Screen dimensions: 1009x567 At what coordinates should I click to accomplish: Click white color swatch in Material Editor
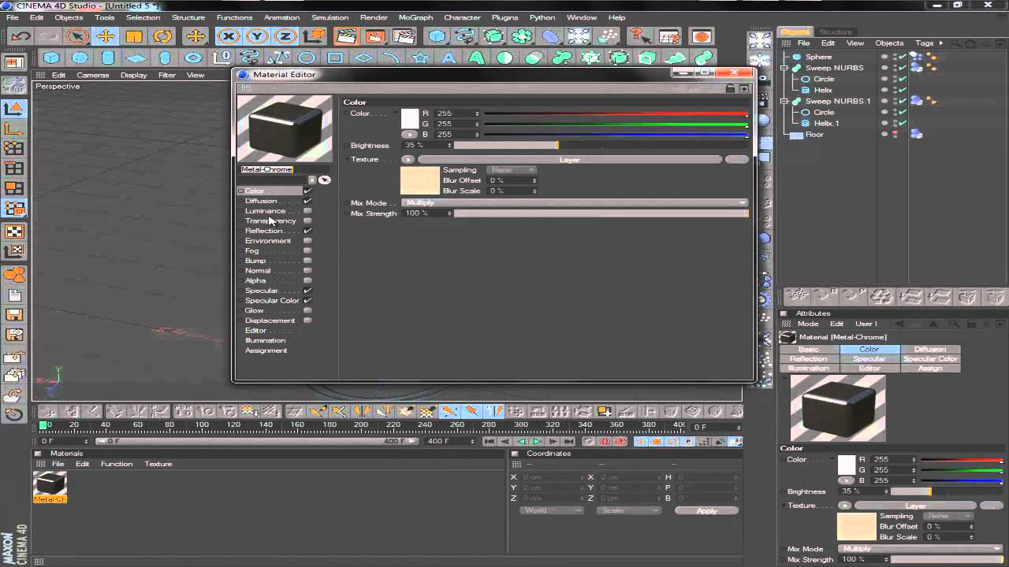tap(410, 119)
